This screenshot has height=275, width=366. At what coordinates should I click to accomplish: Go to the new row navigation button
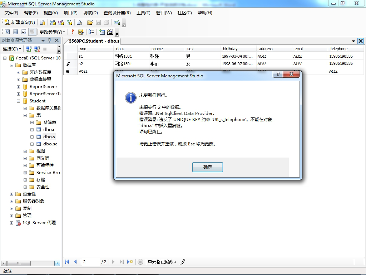click(x=130, y=262)
